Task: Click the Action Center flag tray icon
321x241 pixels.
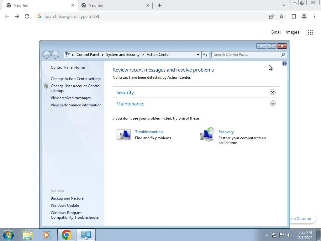Action: point(282,235)
